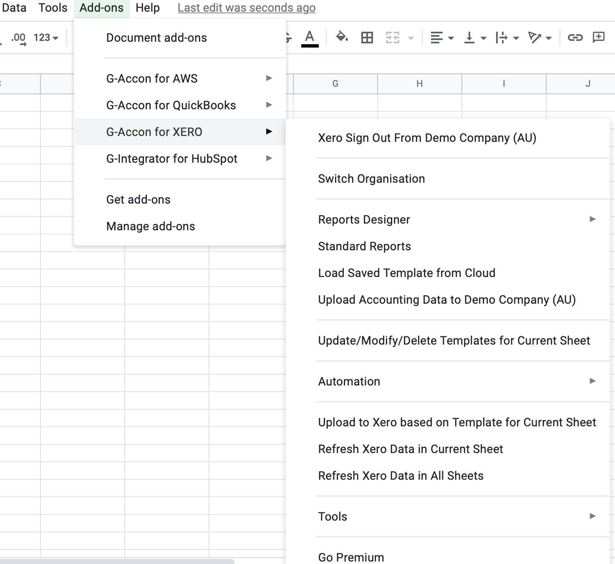Click Update/Modify/Delete Templates for Current Sheet
This screenshot has height=564, width=615.
pos(448,340)
